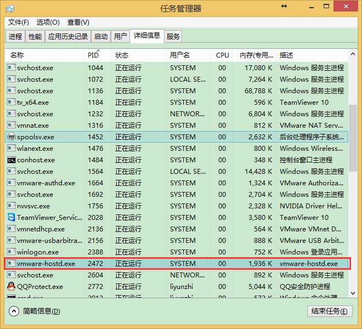Sort by the 描述 column header
The height and width of the screenshot is (329, 362).
[x=312, y=55]
